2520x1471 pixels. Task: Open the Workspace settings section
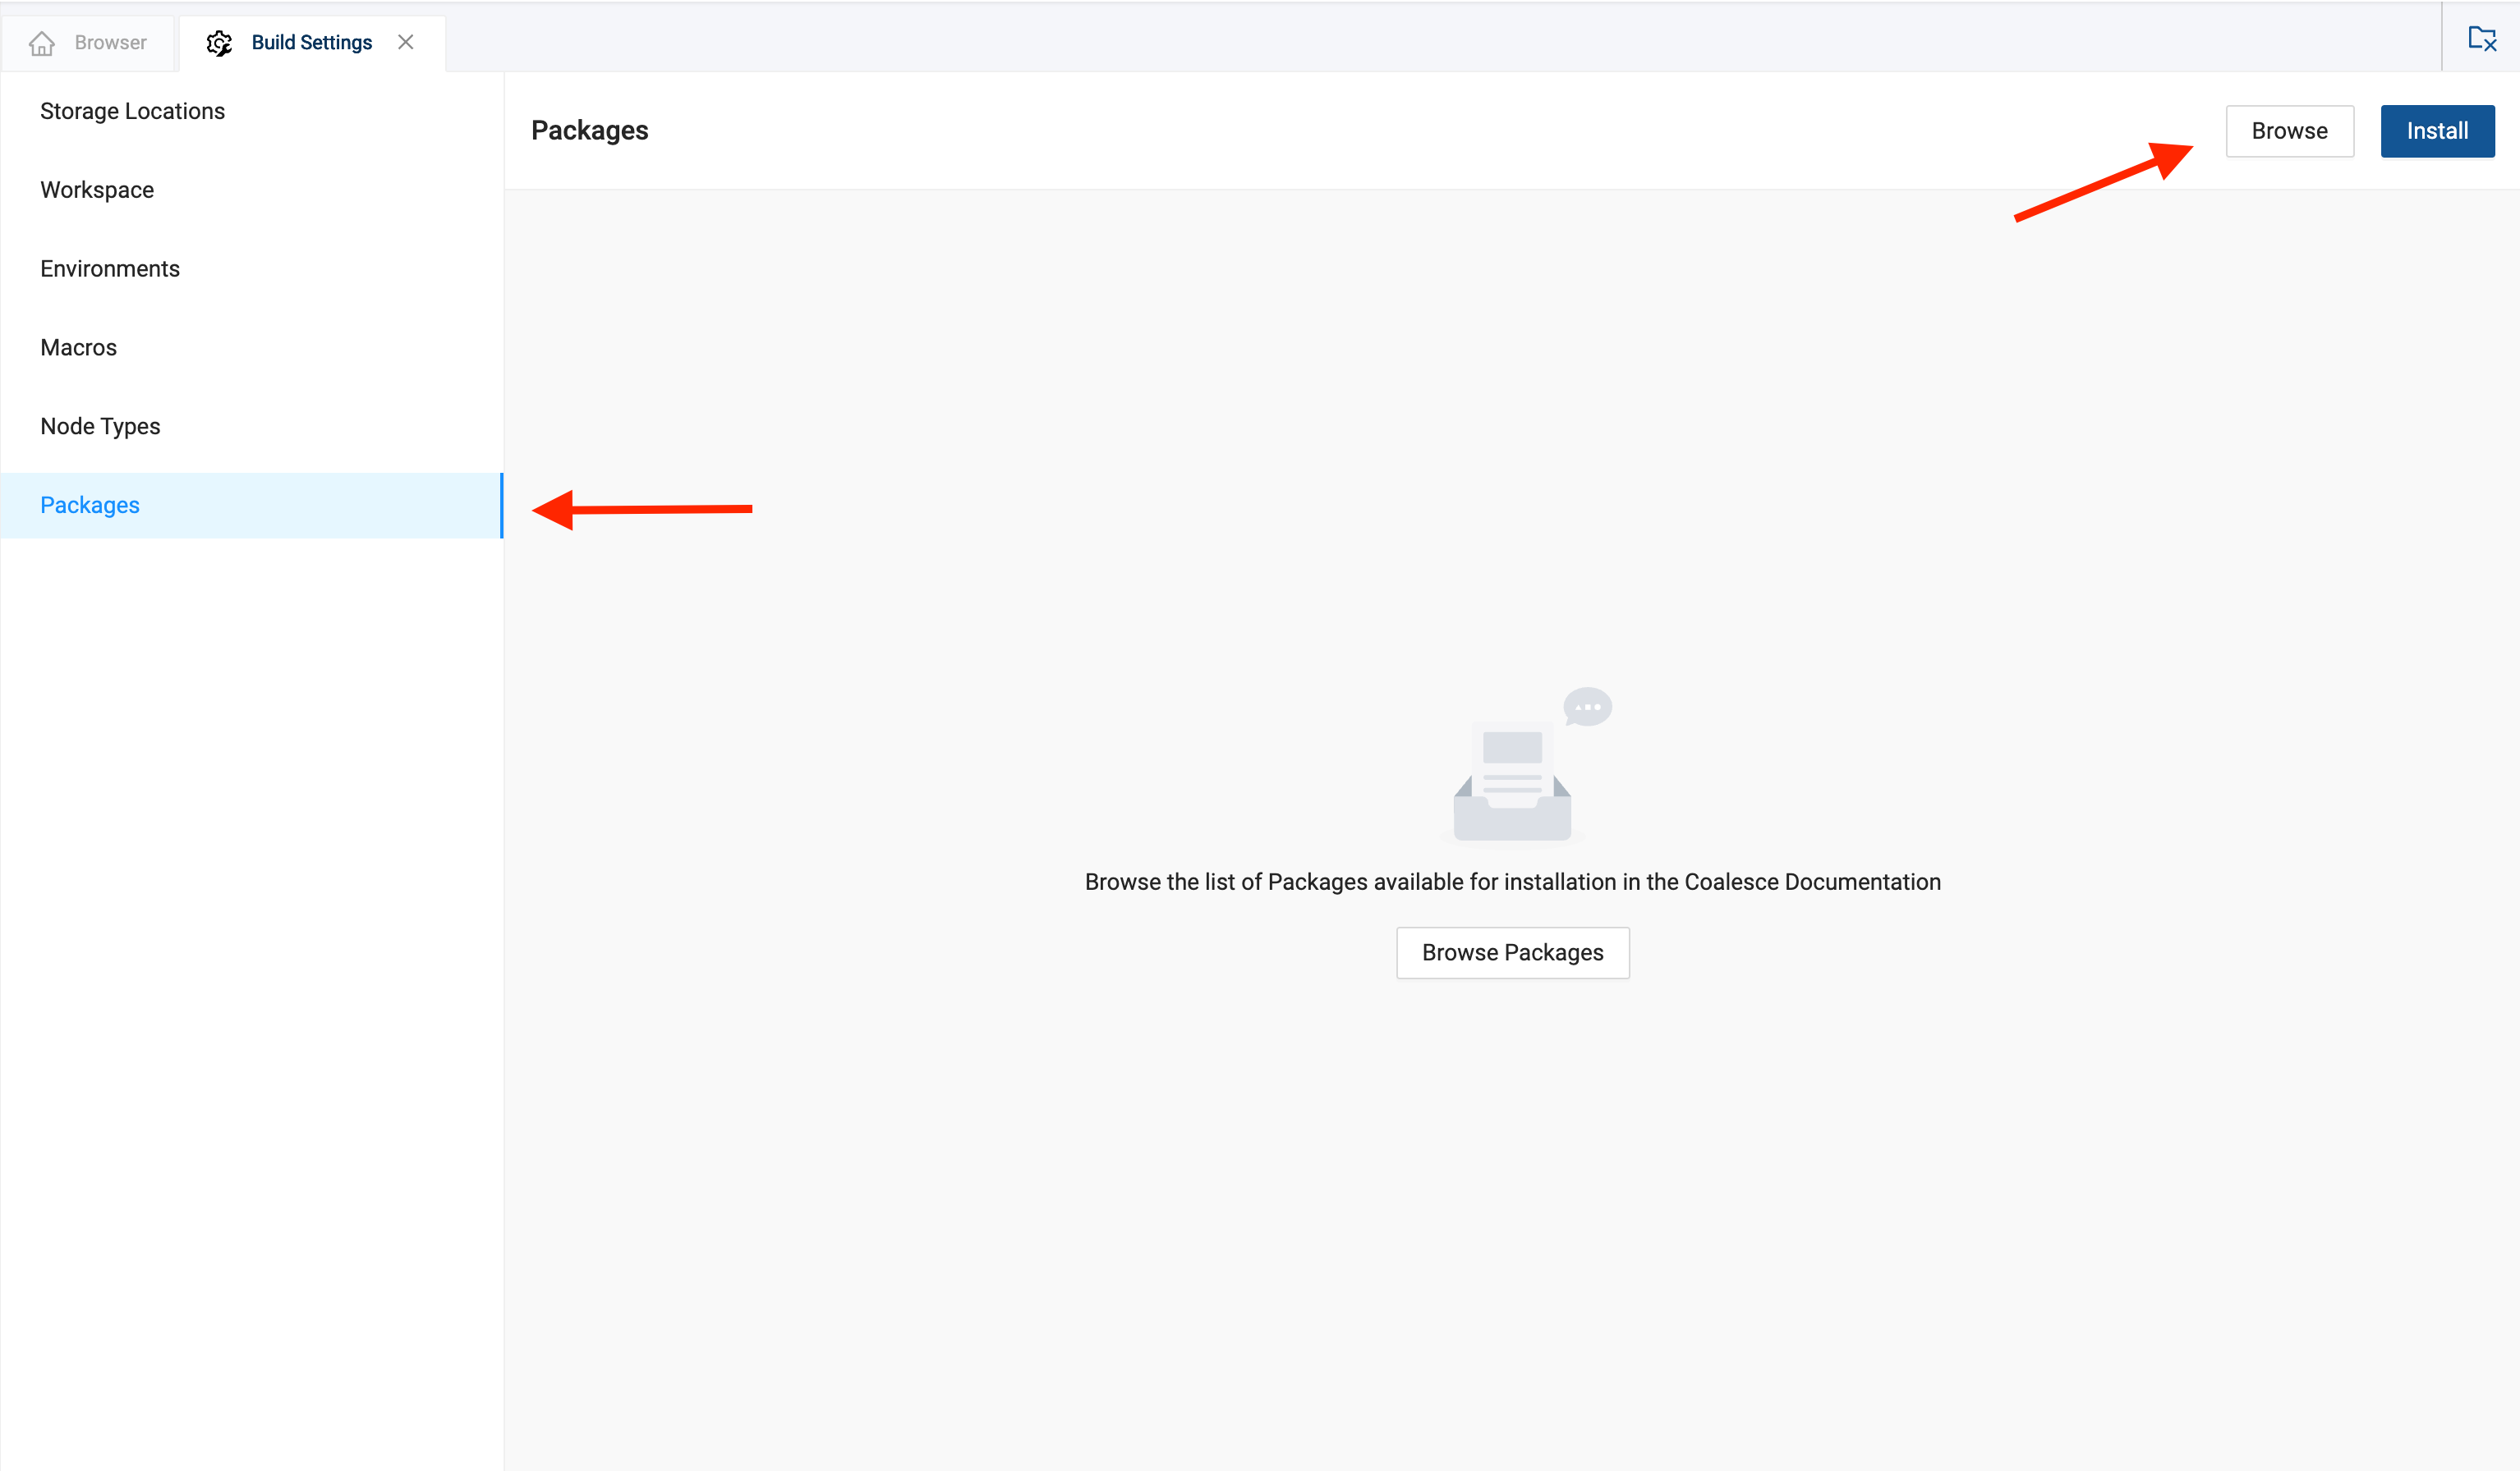(x=97, y=190)
